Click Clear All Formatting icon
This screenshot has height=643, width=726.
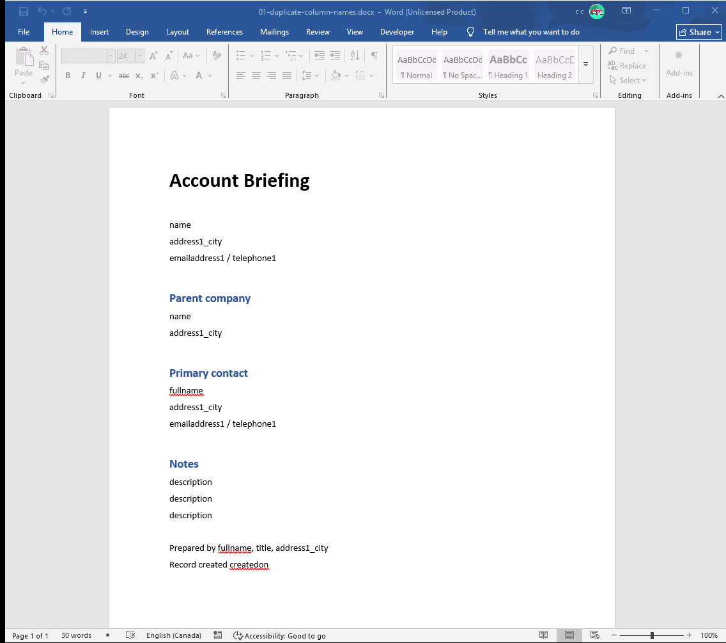(217, 56)
